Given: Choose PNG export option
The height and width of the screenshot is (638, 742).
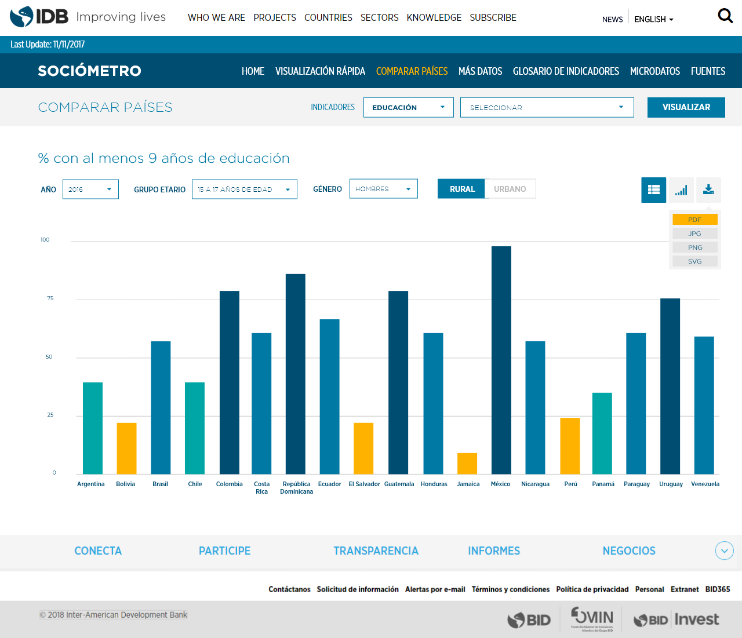Looking at the screenshot, I should (x=695, y=247).
